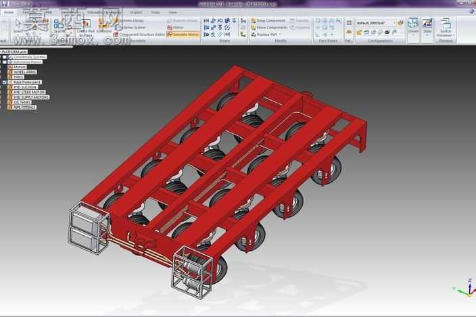Click the Component Structure Editor icon

[x=116, y=34]
